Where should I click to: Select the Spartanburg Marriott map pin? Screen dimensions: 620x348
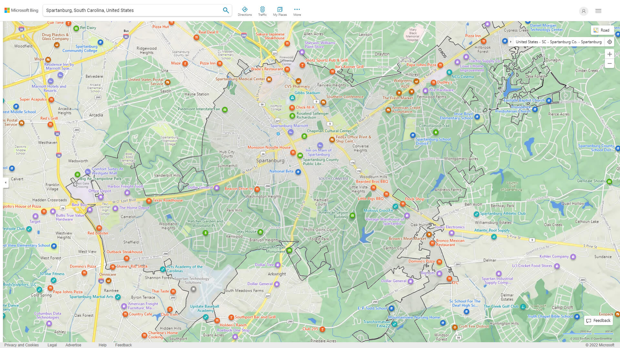pyautogui.click(x=291, y=132)
